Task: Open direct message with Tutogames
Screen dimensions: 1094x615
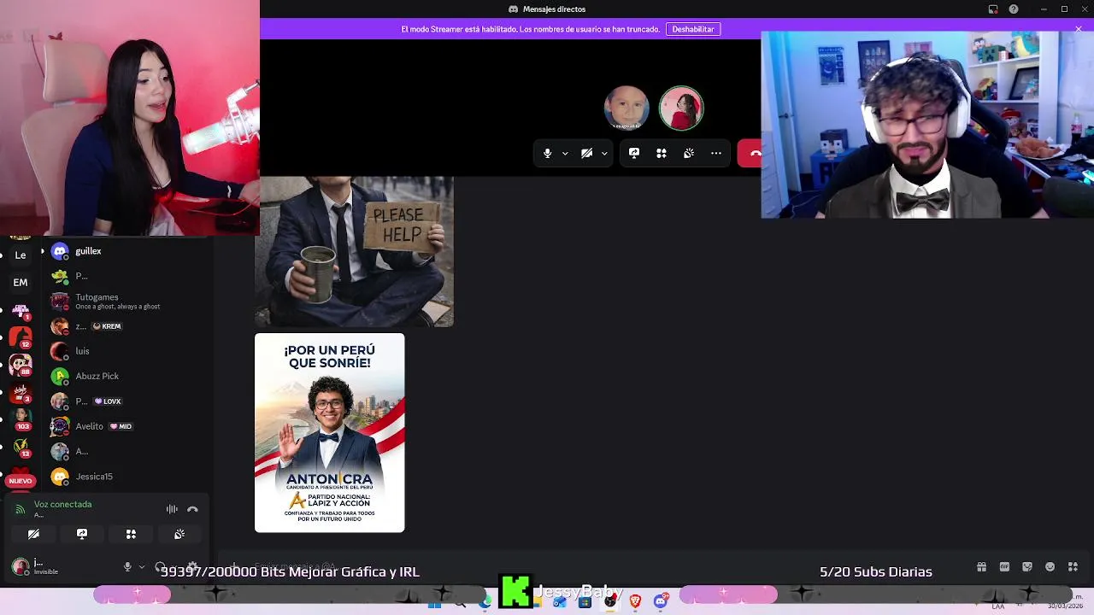Action: pos(126,301)
